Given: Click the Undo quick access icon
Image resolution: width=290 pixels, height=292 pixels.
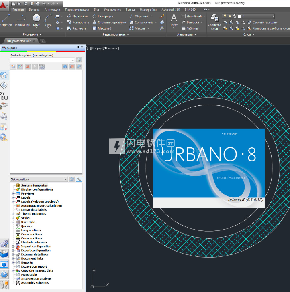Looking at the screenshot, I should (x=44, y=4).
